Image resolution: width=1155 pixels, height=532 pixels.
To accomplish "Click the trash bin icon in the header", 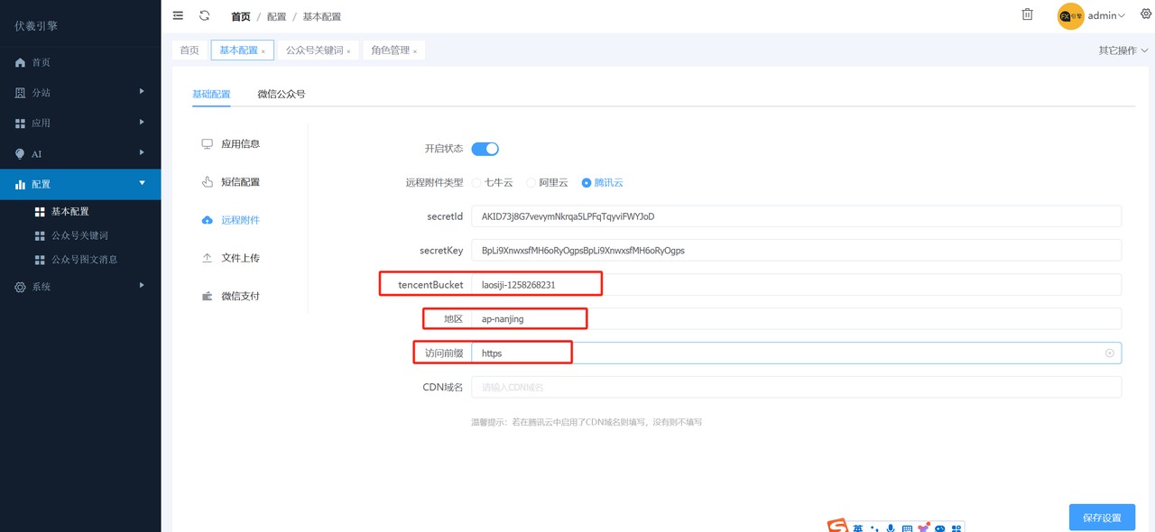I will (x=1027, y=14).
